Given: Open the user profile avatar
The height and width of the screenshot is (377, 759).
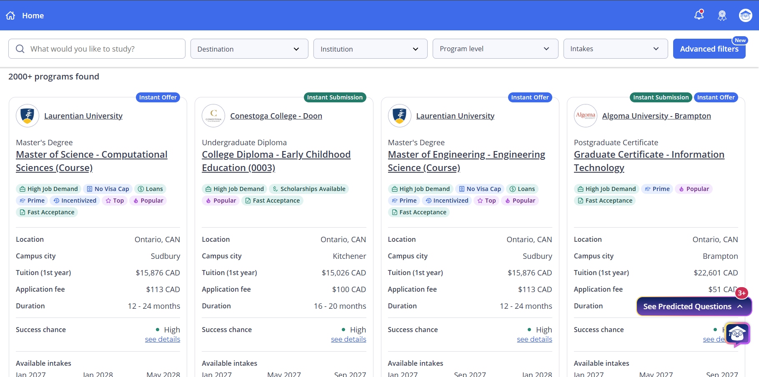Looking at the screenshot, I should 746,15.
